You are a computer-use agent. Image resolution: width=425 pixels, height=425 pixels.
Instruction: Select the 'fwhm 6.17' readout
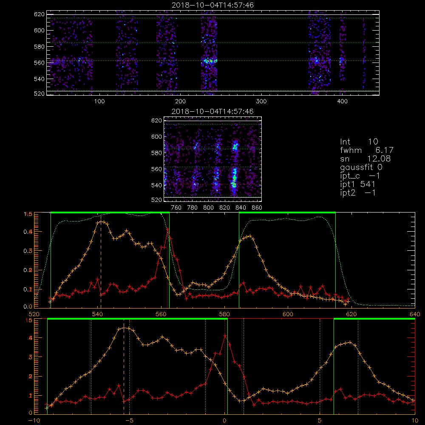click(366, 150)
